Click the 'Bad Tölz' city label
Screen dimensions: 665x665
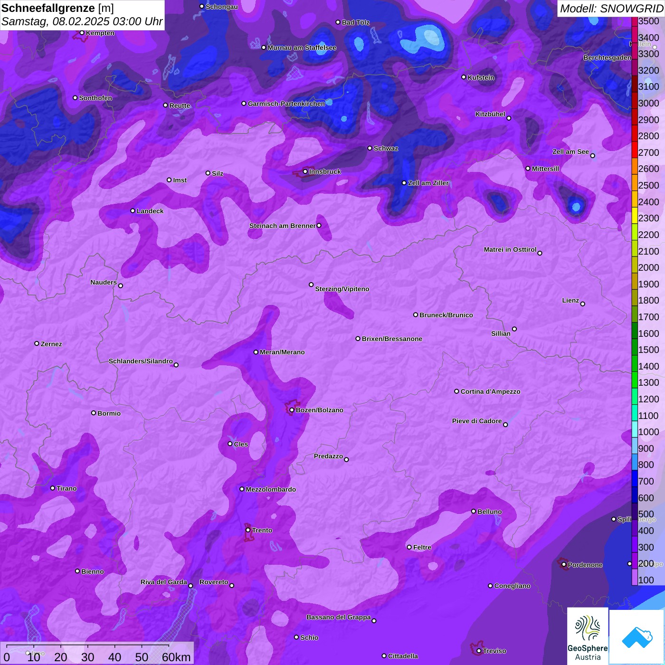pyautogui.click(x=356, y=22)
